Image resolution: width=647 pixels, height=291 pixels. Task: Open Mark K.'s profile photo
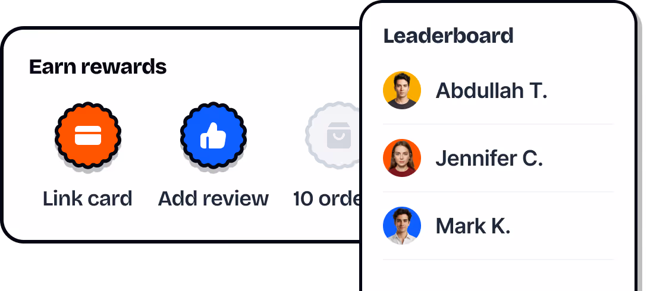pos(402,226)
